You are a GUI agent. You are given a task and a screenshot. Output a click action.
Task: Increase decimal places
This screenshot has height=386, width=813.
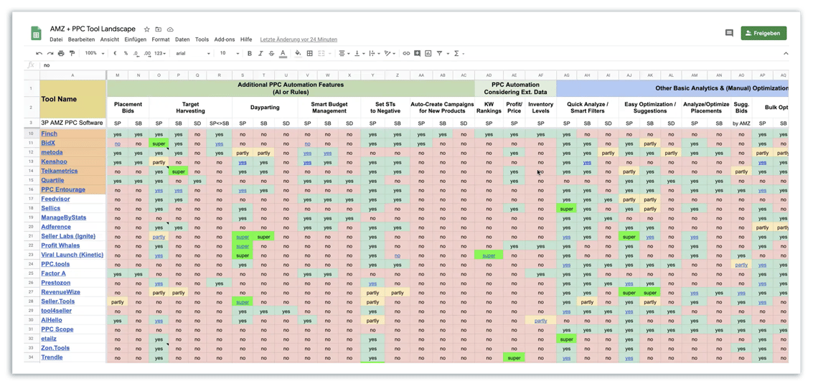[x=147, y=53]
